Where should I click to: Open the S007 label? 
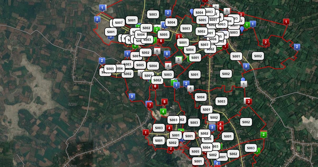119,23
